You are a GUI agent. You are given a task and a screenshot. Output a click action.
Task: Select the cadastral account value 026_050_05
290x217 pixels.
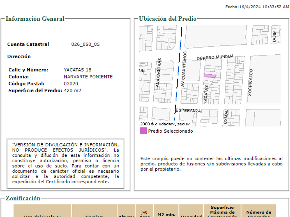coord(86,44)
